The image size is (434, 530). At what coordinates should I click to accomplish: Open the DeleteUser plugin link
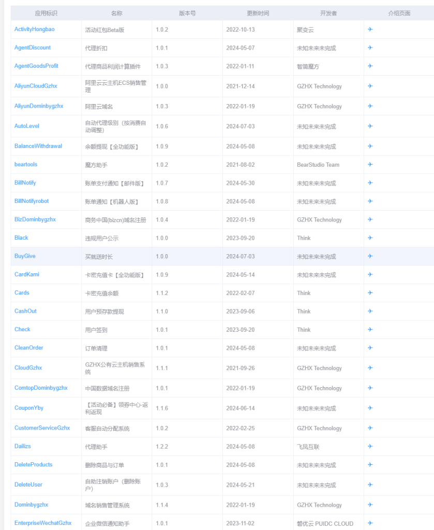(28, 485)
